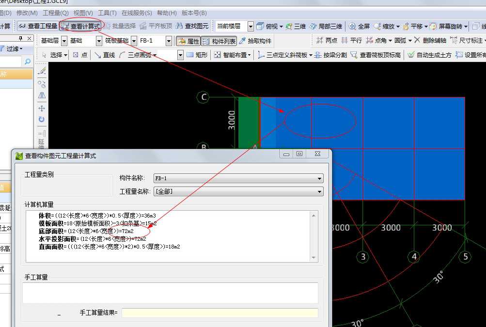Select the 点 point drawing tool
The width and height of the screenshot is (486, 327).
tap(80, 55)
